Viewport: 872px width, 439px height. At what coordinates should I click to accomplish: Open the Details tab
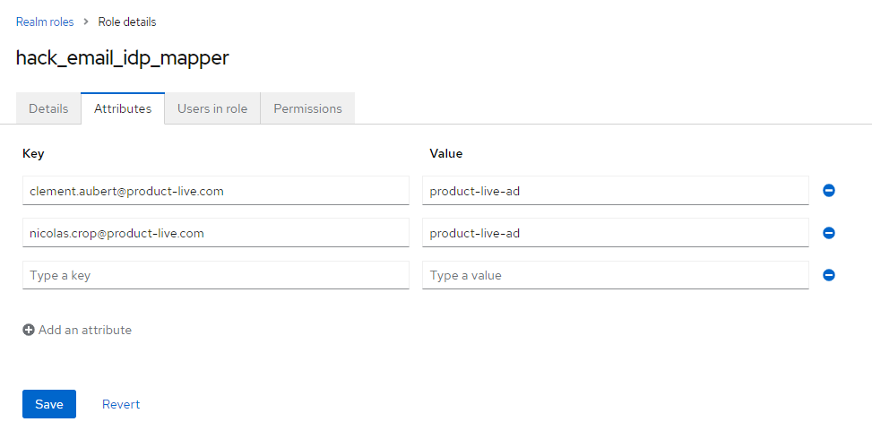point(48,108)
